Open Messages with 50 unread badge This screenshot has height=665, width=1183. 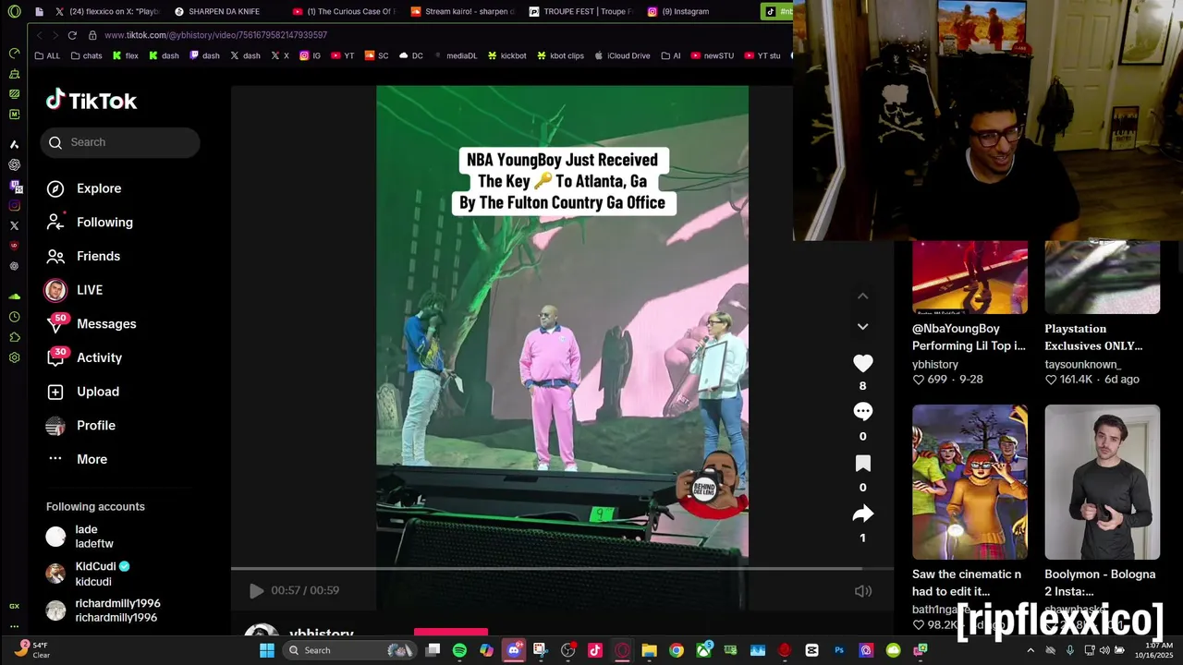coord(91,323)
